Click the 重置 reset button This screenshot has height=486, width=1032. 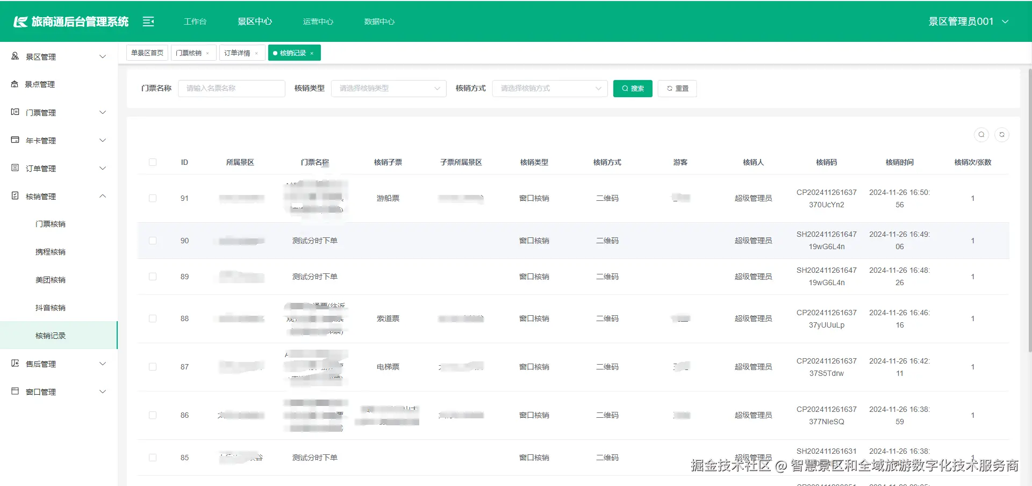pyautogui.click(x=677, y=89)
